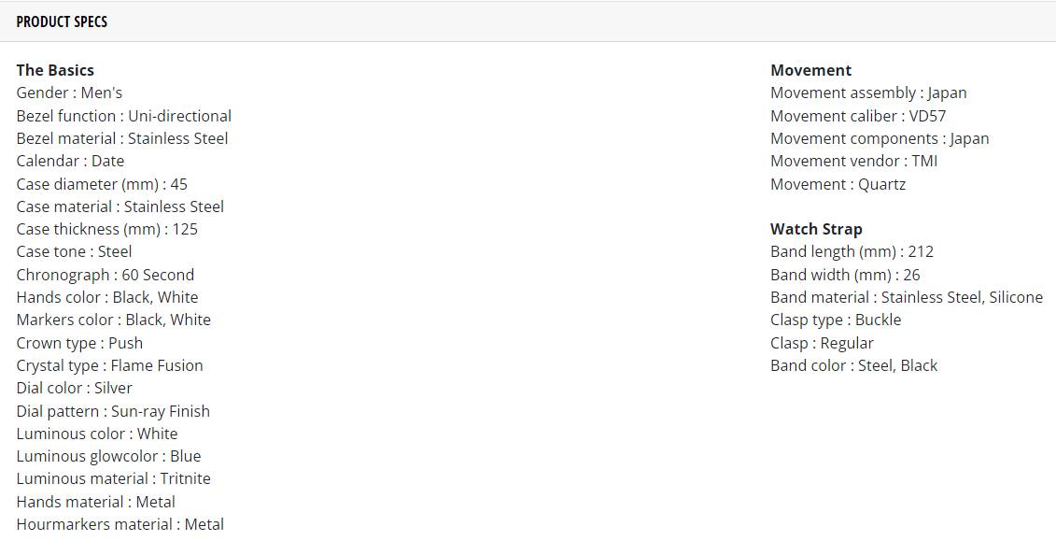
Task: Select the 'The Basics' heading
Action: 55,70
